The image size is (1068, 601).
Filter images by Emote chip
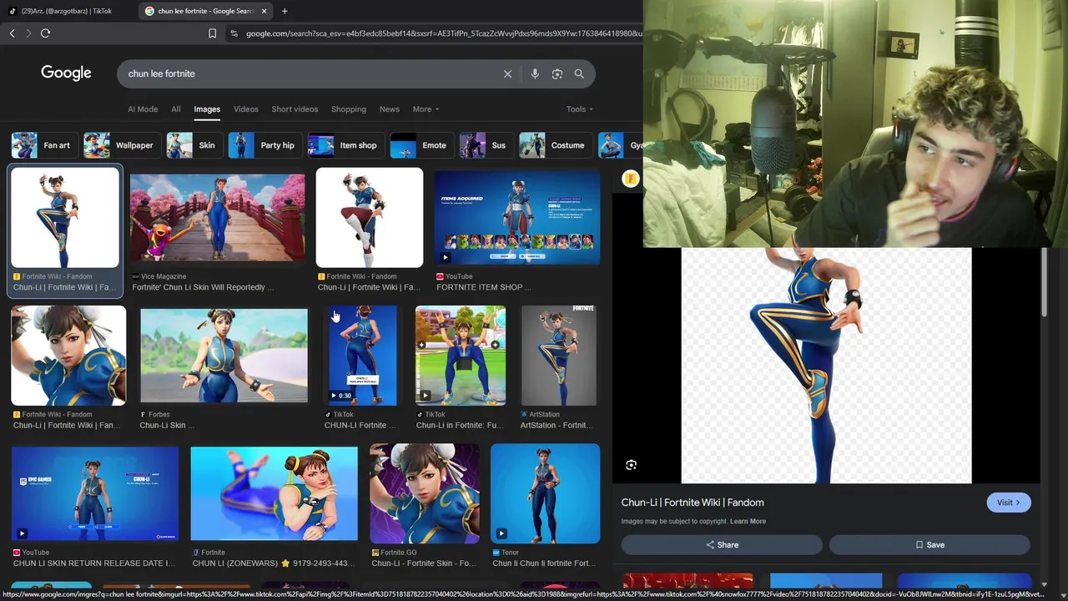pos(421,145)
